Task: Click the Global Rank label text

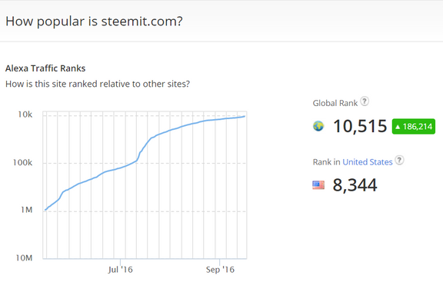Action: point(335,104)
